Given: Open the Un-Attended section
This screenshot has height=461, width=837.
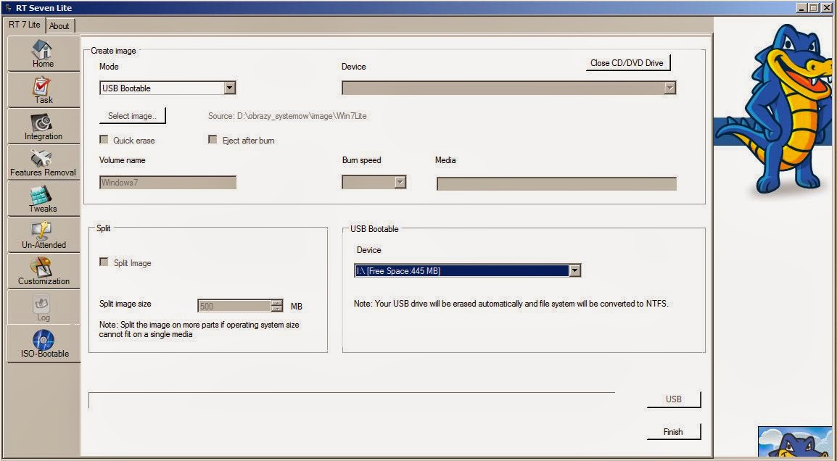Looking at the screenshot, I should (x=44, y=236).
